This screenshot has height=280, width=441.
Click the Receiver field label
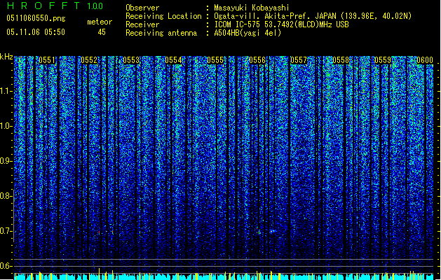(x=142, y=24)
